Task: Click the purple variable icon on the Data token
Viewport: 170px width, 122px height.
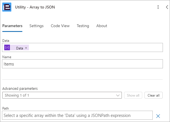Action: click(x=7, y=48)
